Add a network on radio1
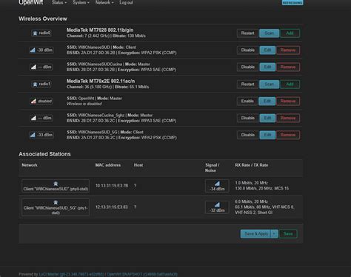 [x=290, y=84]
